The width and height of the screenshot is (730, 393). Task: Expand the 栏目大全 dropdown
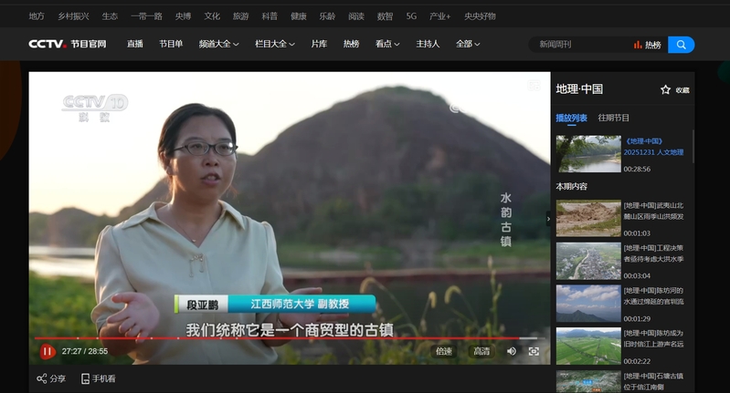tap(274, 44)
